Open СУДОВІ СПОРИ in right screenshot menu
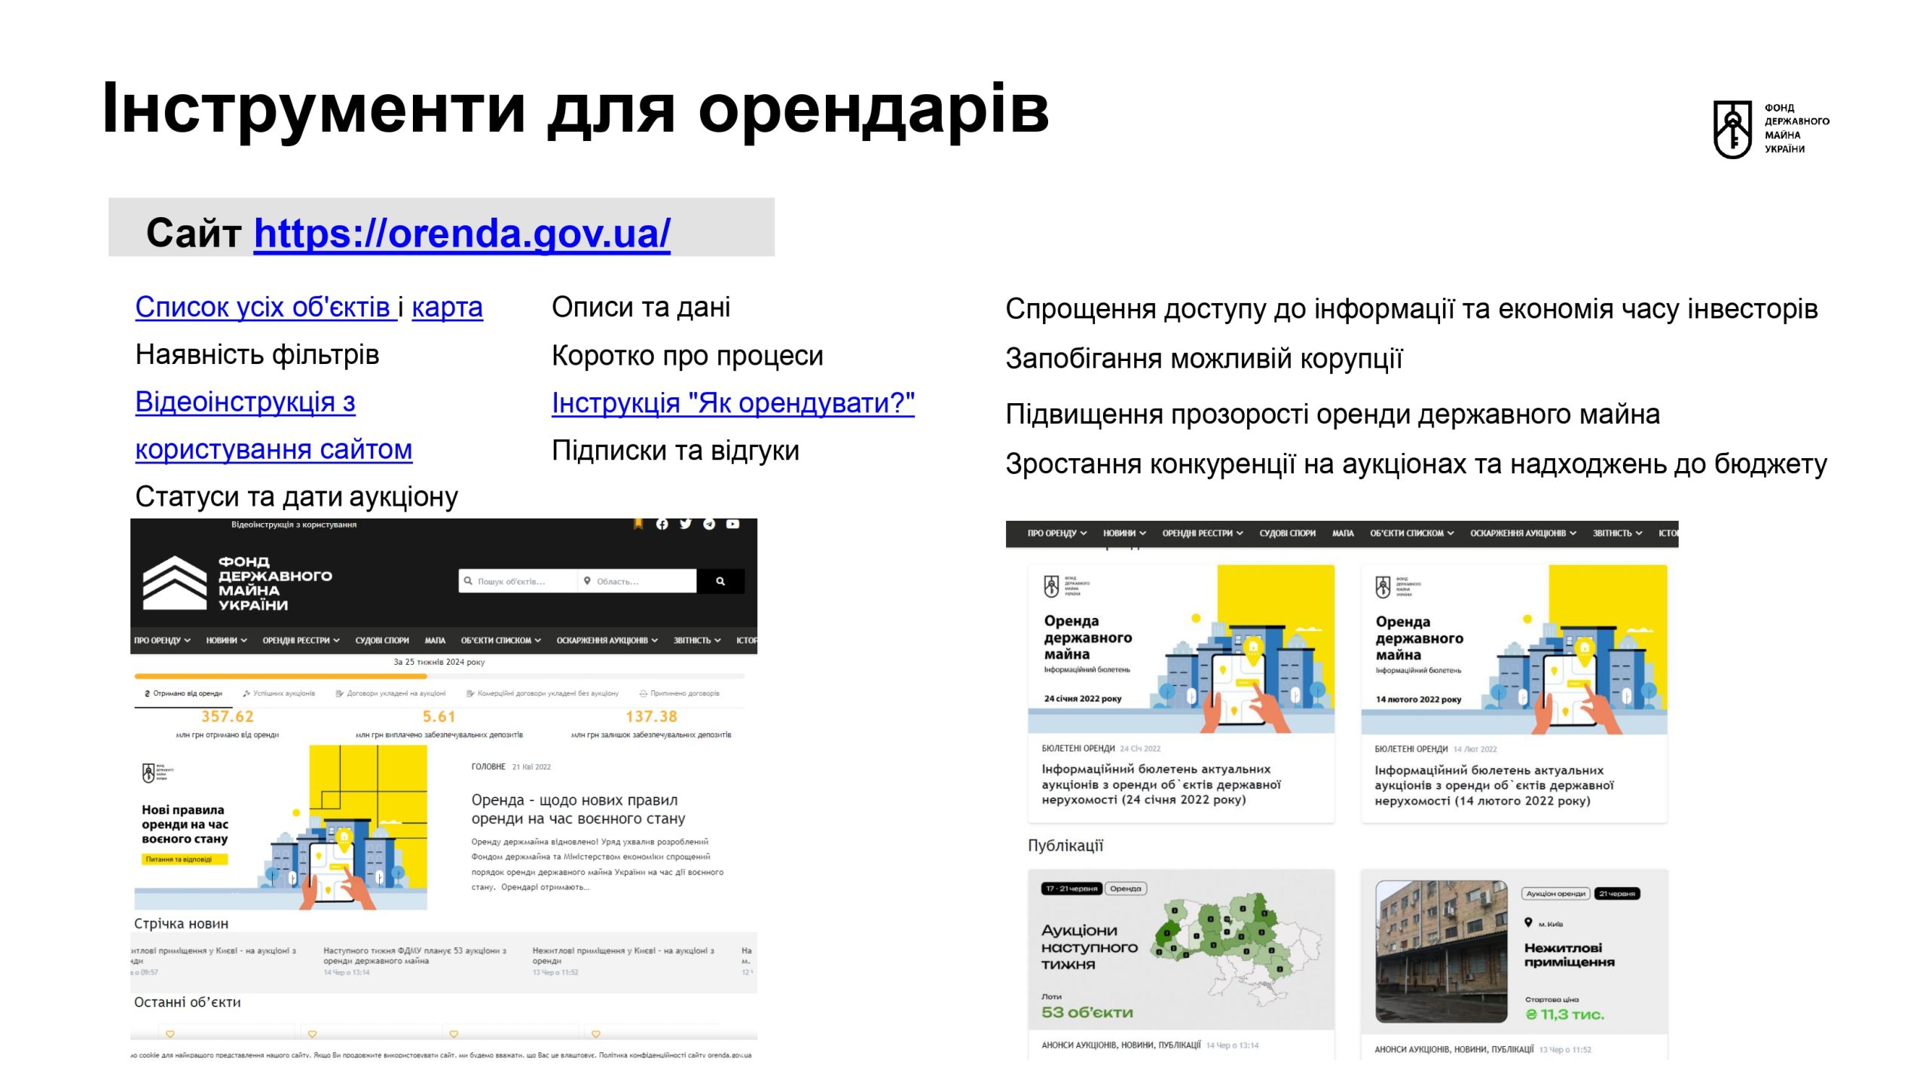The width and height of the screenshot is (1929, 1086). pyautogui.click(x=1287, y=534)
